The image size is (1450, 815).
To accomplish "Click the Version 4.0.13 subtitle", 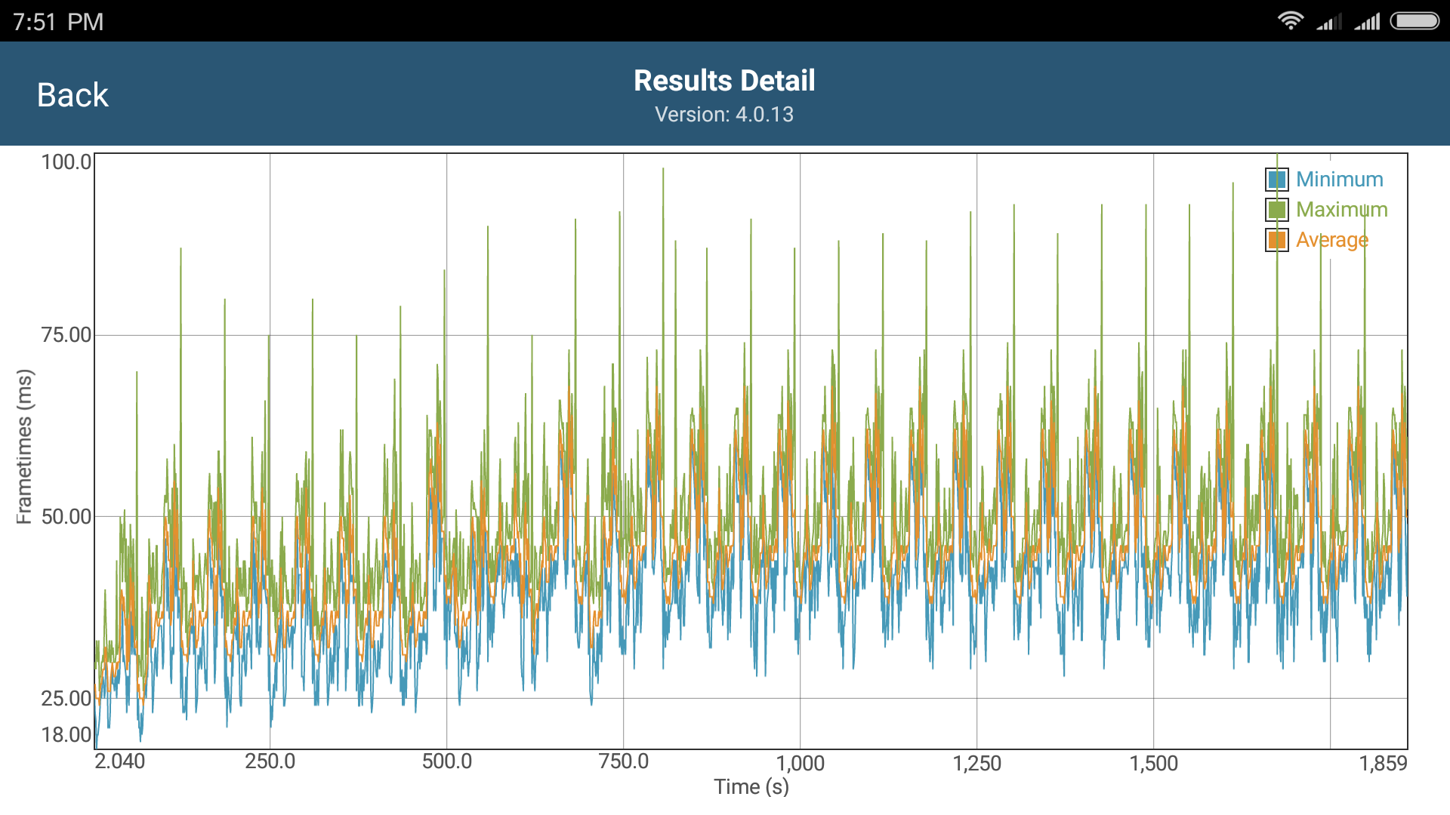I will click(x=723, y=115).
